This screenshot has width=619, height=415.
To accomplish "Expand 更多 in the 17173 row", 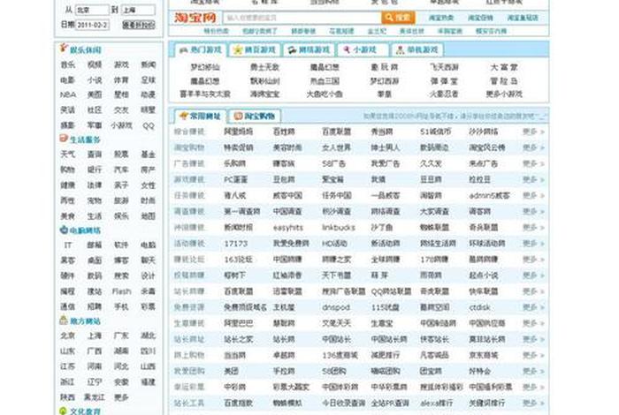I will [533, 244].
